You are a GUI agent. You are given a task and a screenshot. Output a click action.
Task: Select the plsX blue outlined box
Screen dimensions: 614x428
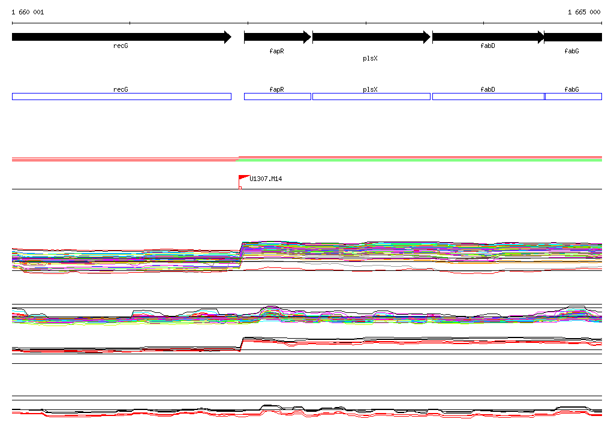[x=372, y=97]
